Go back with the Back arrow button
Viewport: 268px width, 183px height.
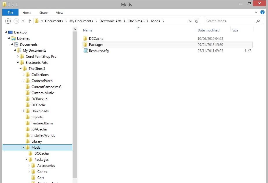8,21
